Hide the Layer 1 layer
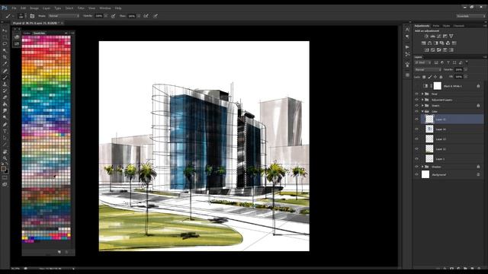This screenshot has height=274, width=488. tap(417, 159)
